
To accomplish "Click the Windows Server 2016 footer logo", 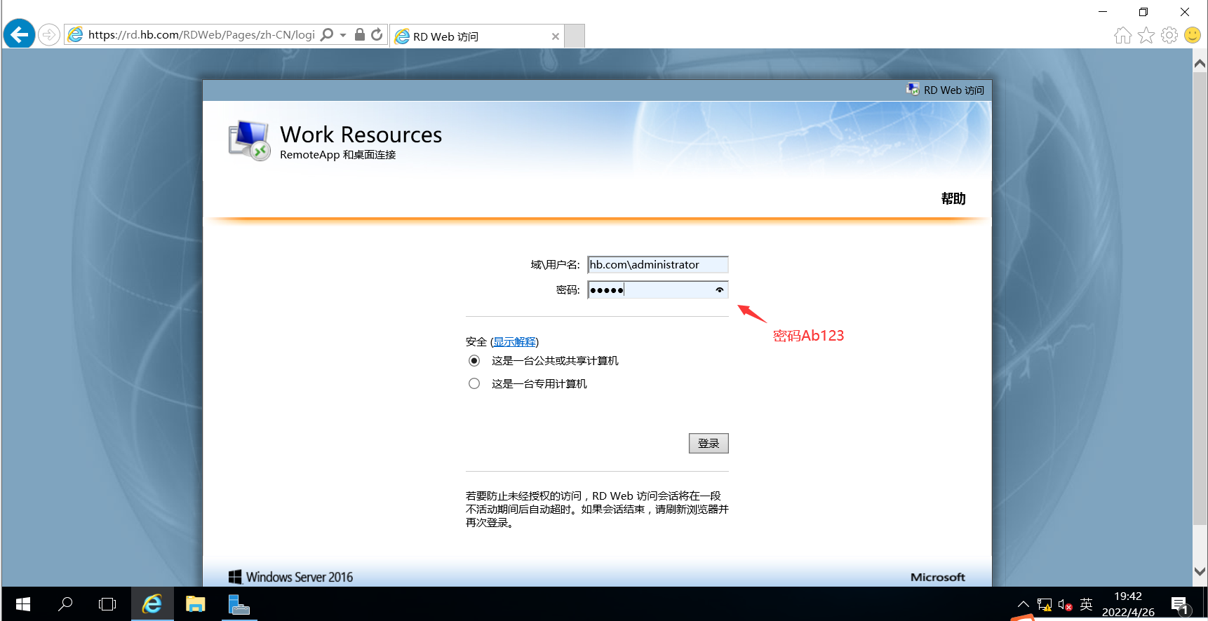I will click(x=291, y=577).
